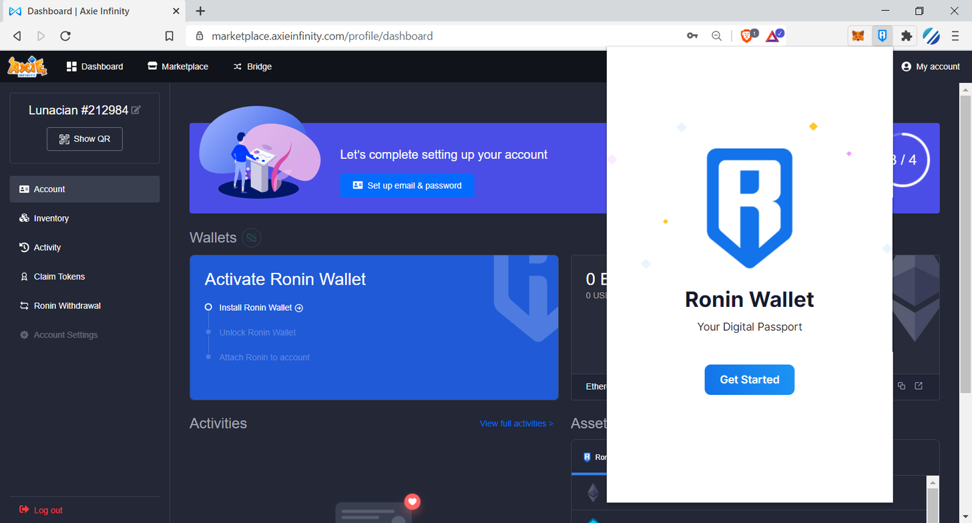
Task: Click the blue striped circle extension icon
Action: click(x=931, y=36)
